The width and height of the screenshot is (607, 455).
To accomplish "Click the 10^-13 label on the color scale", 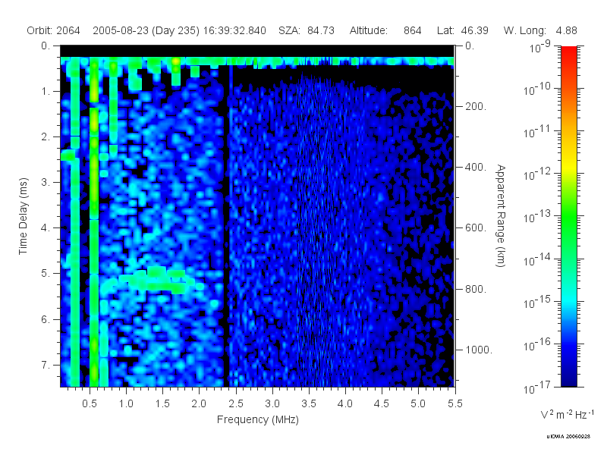I will pyautogui.click(x=539, y=217).
